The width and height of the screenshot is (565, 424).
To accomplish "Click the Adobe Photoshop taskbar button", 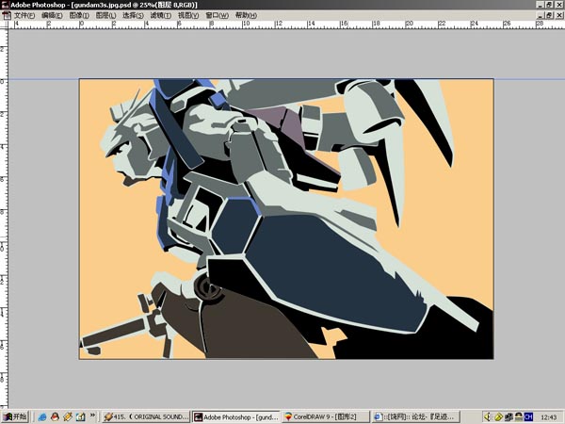I will 236,416.
